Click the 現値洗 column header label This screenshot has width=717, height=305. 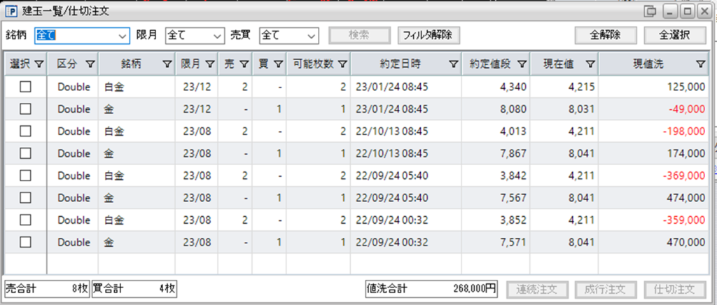pyautogui.click(x=648, y=64)
